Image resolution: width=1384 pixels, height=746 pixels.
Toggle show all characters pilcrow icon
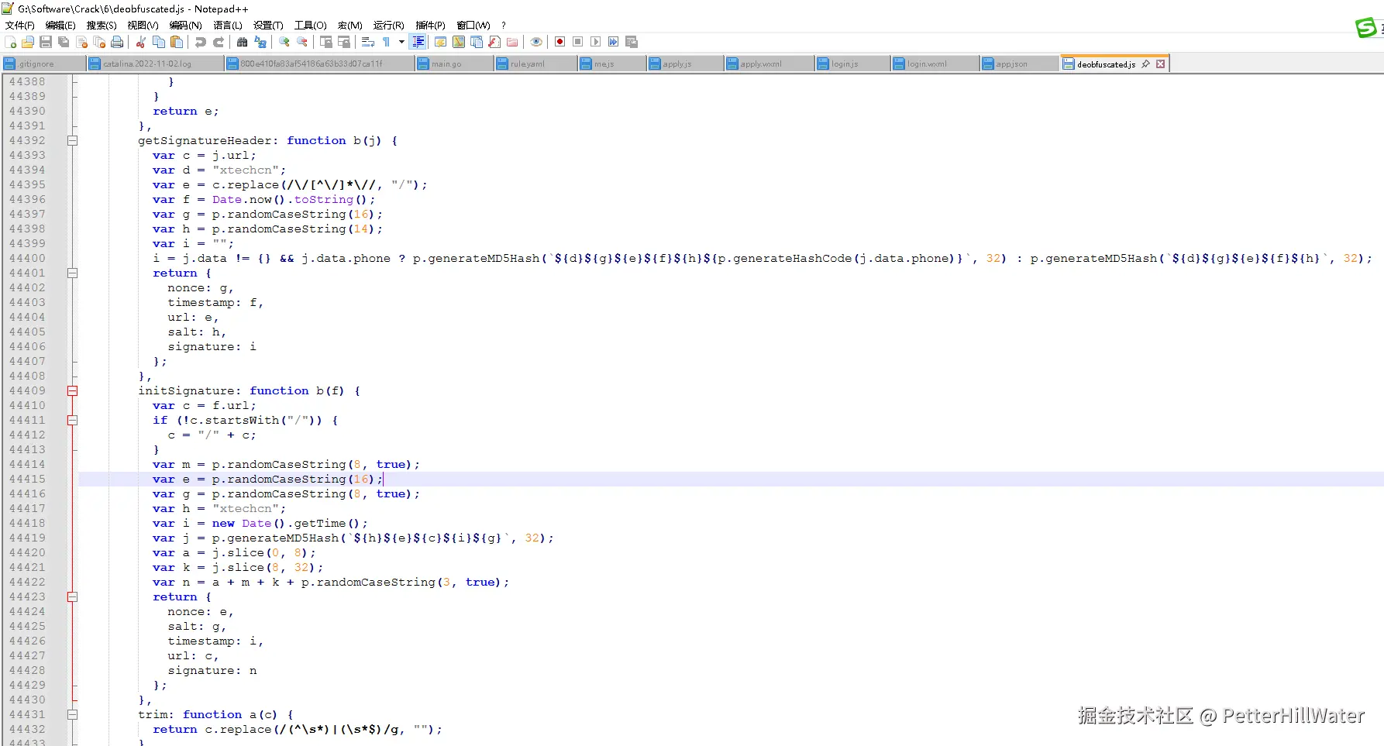tap(386, 42)
